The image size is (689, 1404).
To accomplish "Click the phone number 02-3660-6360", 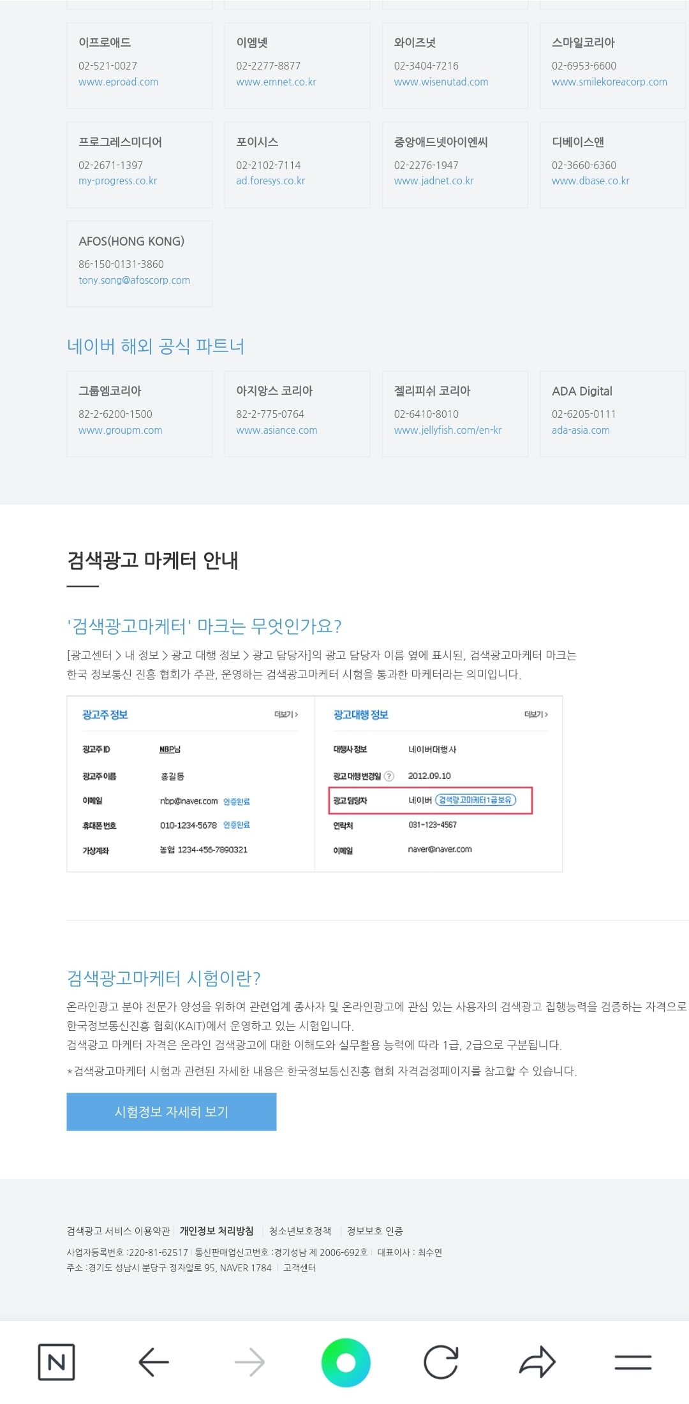I will click(584, 166).
